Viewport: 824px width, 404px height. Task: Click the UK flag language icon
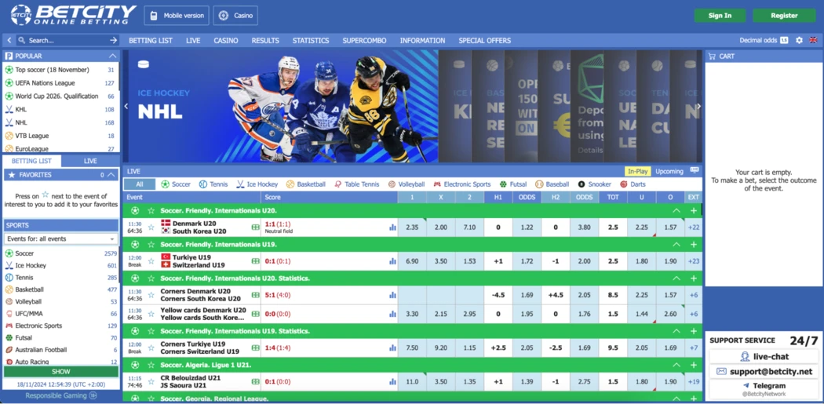[x=813, y=40]
